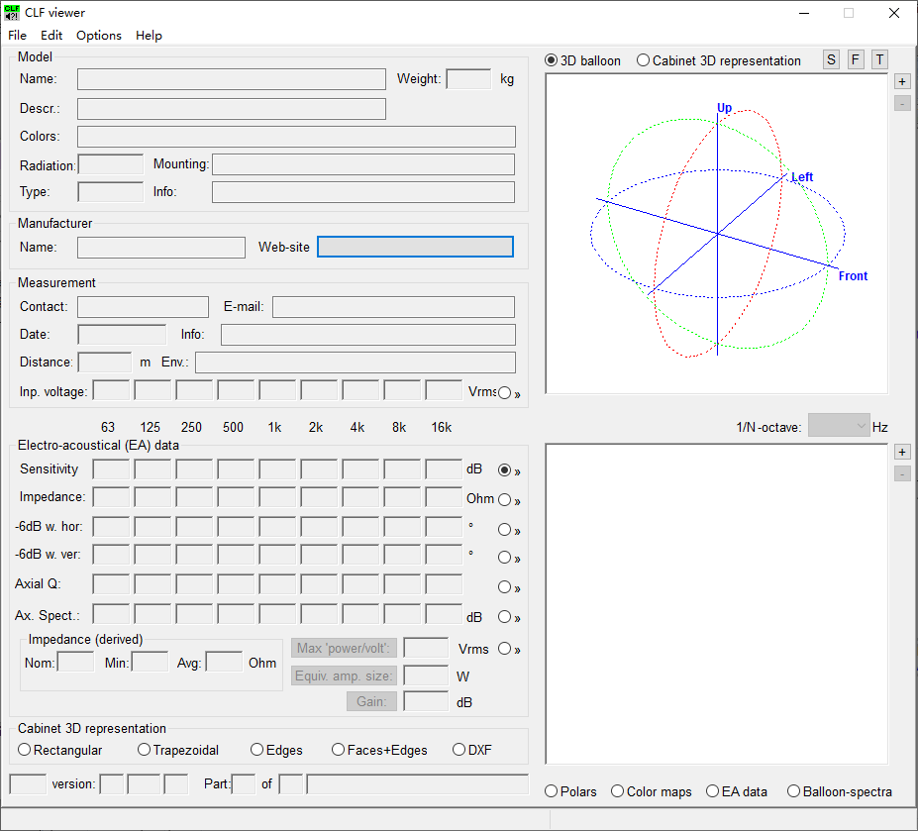Zoom in the lower graph with plus

click(902, 452)
